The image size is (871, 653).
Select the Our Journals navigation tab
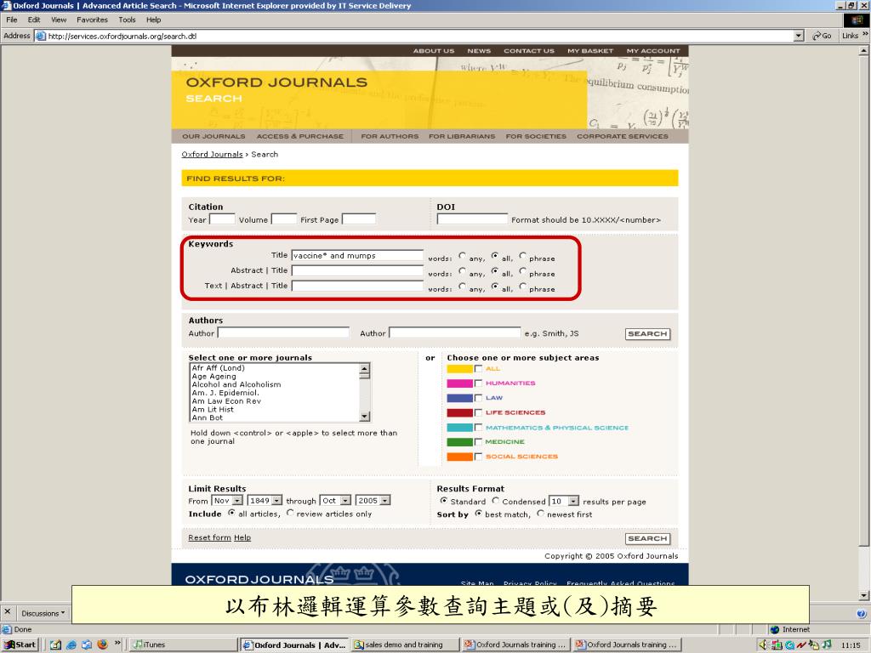213,136
